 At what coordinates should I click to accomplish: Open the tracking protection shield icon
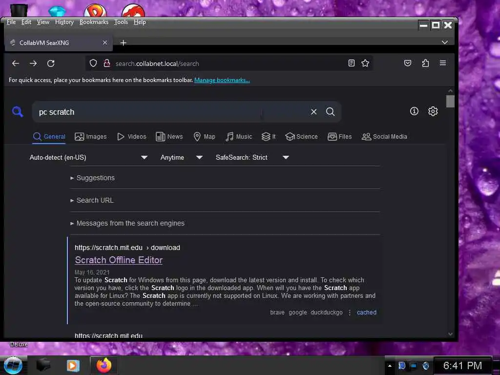[93, 63]
